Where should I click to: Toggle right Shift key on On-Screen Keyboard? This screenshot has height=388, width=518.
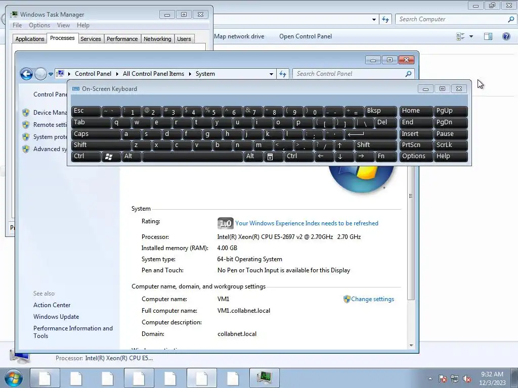376,145
